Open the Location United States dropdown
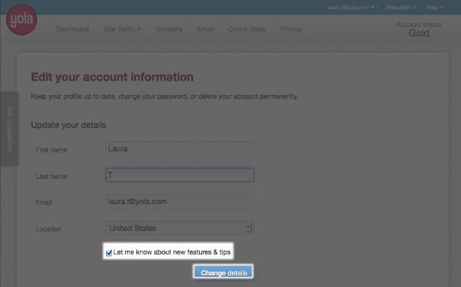 (x=180, y=228)
